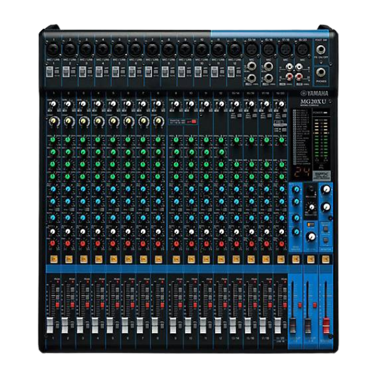Select the top white MONITOR section knob
Screen dimensions: 377x377
[x=326, y=190]
